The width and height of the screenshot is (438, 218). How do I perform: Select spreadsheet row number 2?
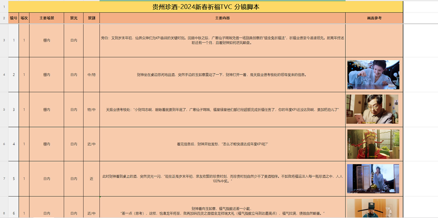[x=4, y=18]
